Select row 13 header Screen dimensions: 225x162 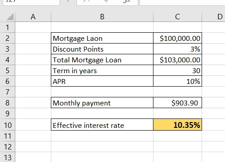pos(8,157)
